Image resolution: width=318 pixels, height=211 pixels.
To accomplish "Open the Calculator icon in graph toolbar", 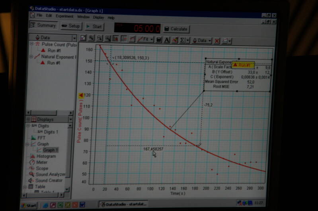I will click(x=159, y=40).
